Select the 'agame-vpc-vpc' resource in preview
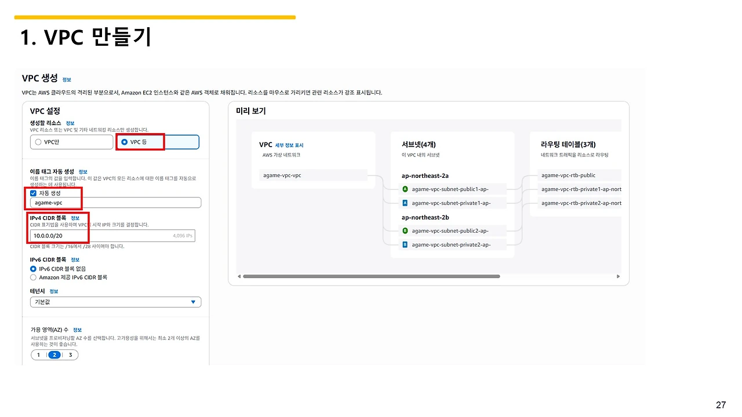 coord(313,175)
